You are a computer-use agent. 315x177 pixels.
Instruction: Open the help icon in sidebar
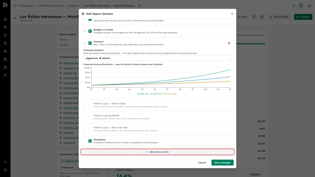point(5,170)
